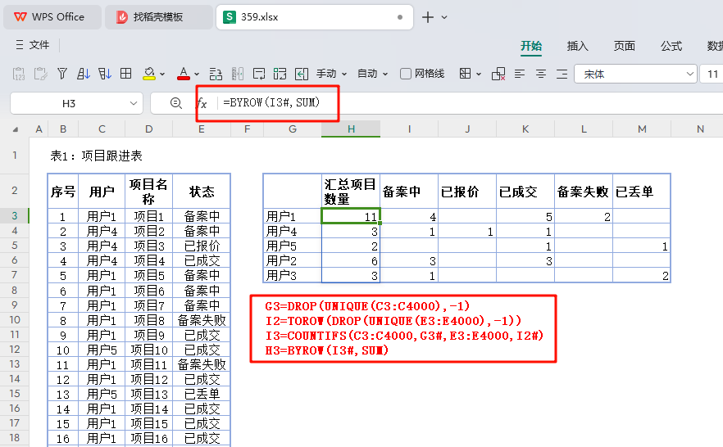The image size is (723, 447).
Task: Click the table grid icon beside sort buttons
Action: [126, 74]
